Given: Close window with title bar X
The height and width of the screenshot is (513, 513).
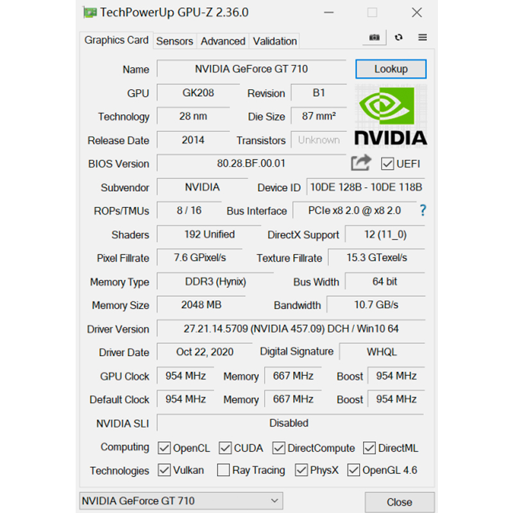Looking at the screenshot, I should point(416,13).
